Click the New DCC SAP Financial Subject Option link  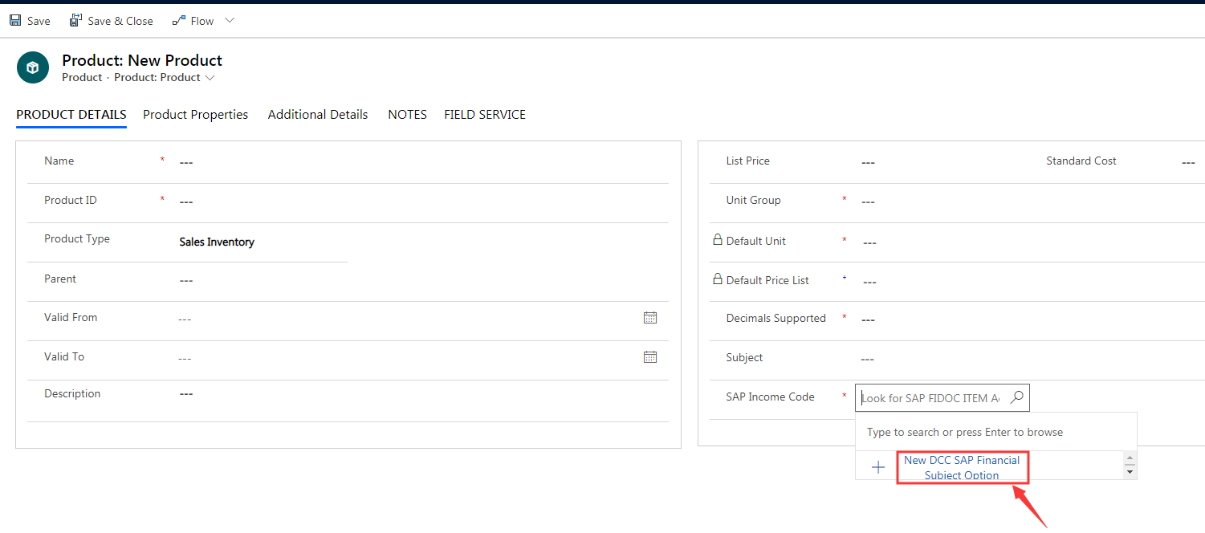pyautogui.click(x=962, y=467)
